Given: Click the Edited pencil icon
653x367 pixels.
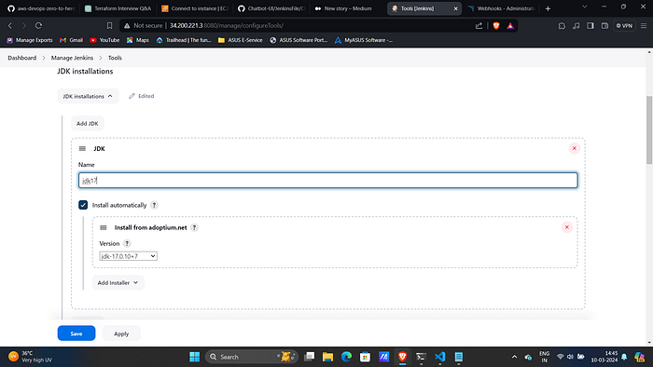Looking at the screenshot, I should point(132,96).
